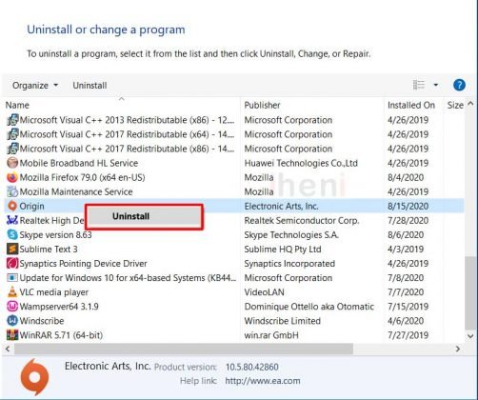478x400 pixels.
Task: Click the horizontal scrollbar thumb
Action: coord(184,349)
